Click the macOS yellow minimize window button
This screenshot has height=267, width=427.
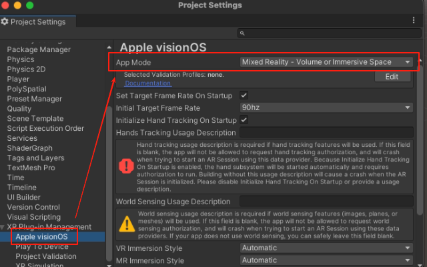point(17,5)
